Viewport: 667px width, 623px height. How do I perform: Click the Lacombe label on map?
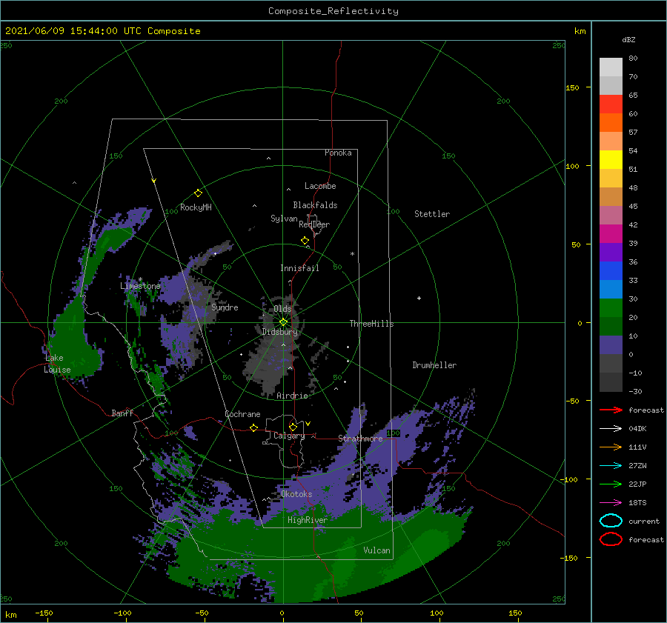coord(320,186)
